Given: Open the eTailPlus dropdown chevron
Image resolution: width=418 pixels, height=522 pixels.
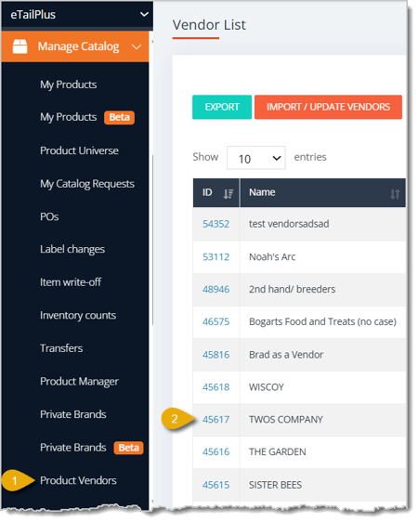Looking at the screenshot, I should (144, 14).
